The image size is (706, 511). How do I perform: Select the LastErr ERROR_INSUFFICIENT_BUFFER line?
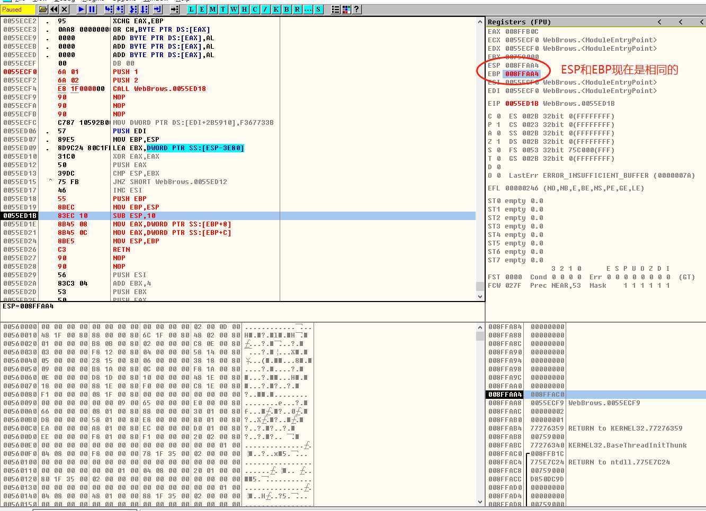coord(602,176)
